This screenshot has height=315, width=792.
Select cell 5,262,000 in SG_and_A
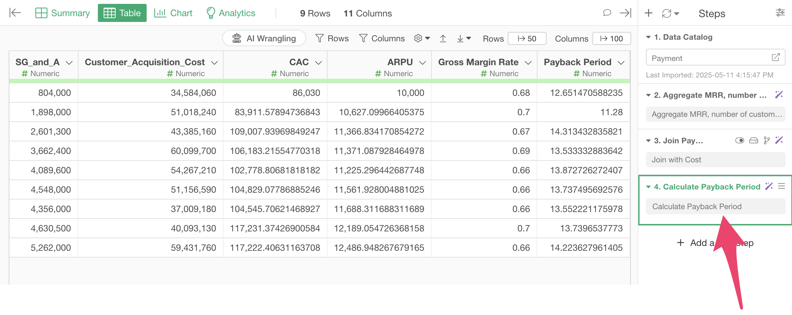pos(44,248)
